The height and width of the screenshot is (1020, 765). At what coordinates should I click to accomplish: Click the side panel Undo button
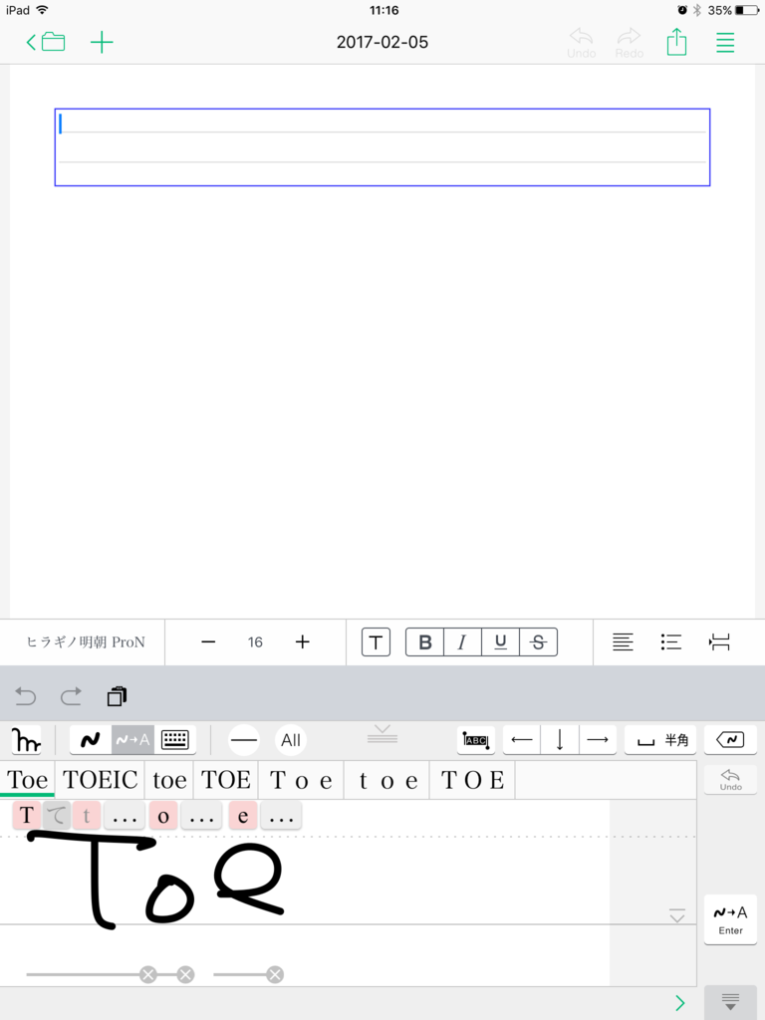point(730,779)
